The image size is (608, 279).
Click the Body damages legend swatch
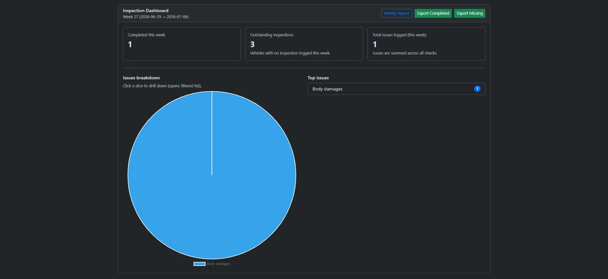(x=199, y=264)
